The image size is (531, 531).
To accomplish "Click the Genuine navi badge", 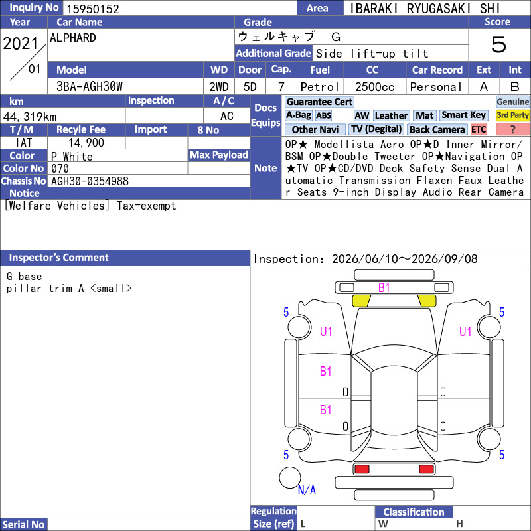I will [512, 102].
